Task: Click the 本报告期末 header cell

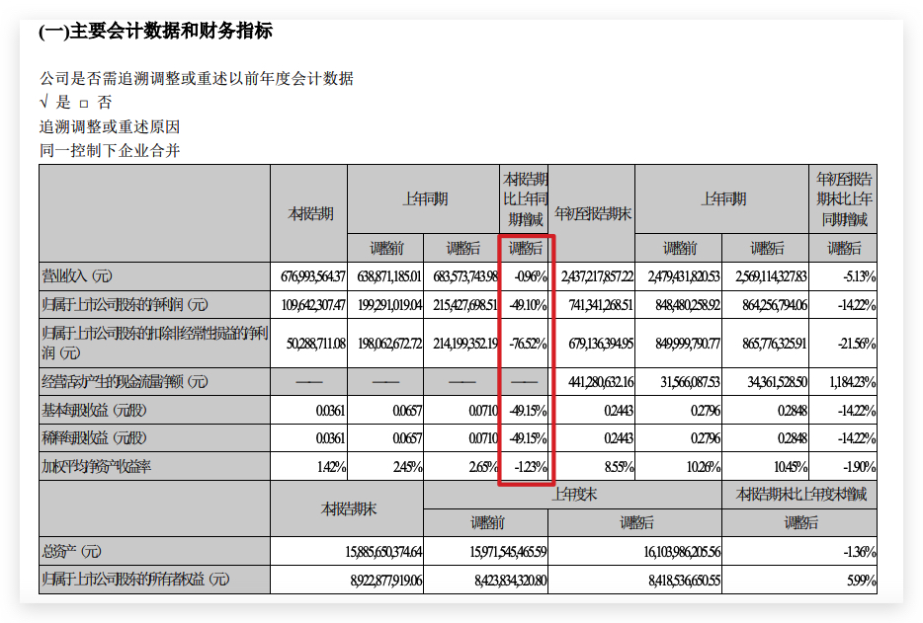Action: click(x=348, y=508)
